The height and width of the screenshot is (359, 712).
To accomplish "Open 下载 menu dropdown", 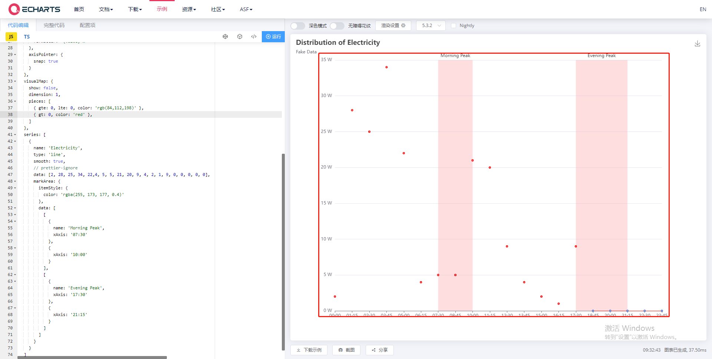I will 135,9.
